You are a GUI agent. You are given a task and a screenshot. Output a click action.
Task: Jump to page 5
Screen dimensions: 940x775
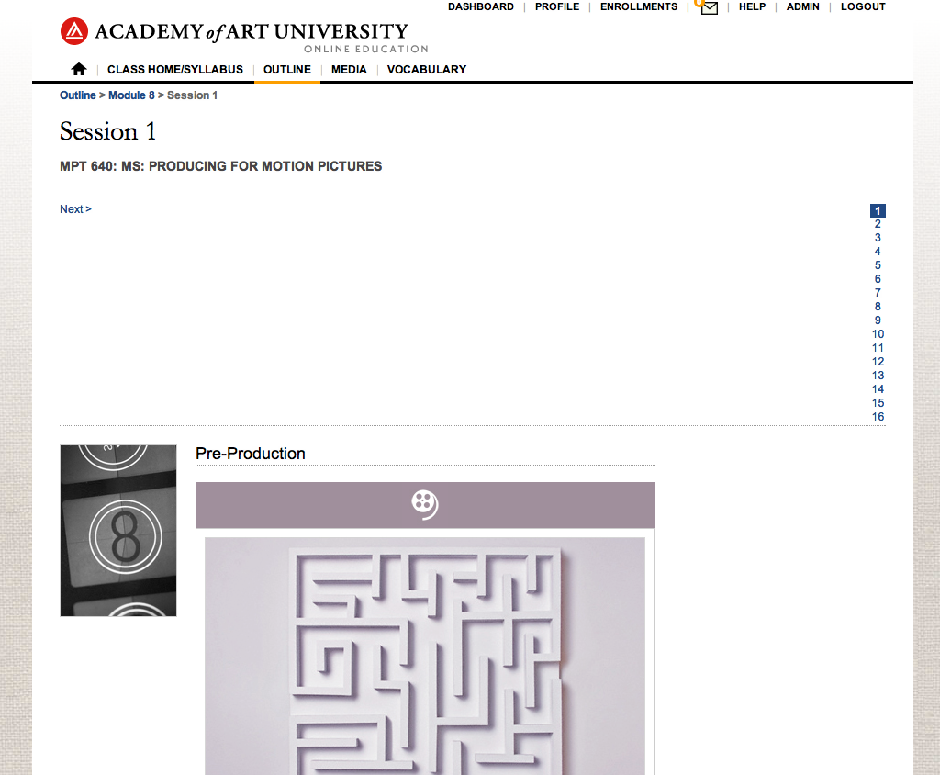(x=878, y=265)
